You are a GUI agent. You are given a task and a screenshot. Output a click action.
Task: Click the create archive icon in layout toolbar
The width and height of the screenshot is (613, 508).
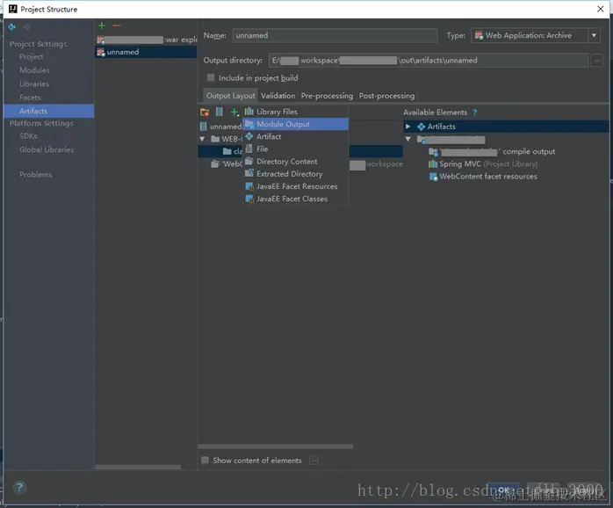[219, 112]
